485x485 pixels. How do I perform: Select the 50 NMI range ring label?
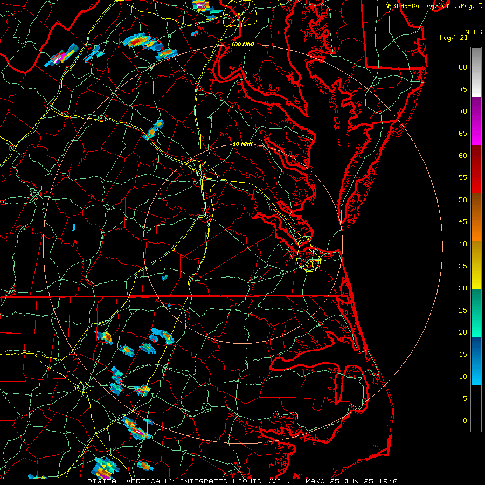(242, 144)
